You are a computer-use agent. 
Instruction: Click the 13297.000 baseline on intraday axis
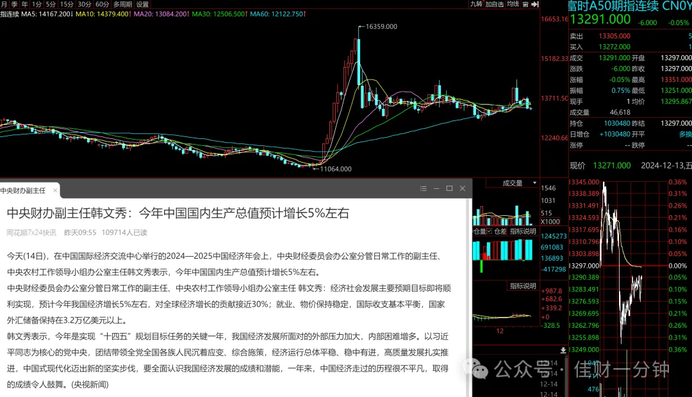584,266
